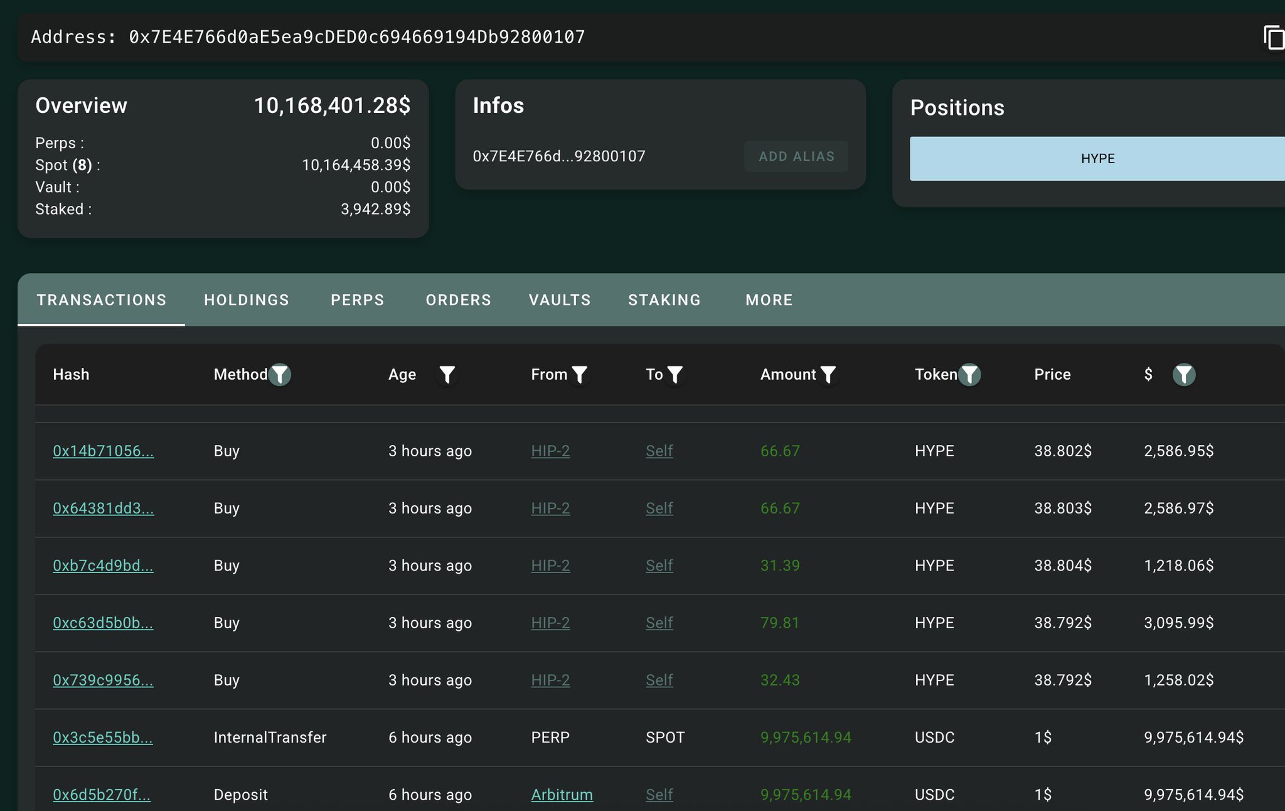1285x811 pixels.
Task: Go to the Vaults tab
Action: point(560,300)
